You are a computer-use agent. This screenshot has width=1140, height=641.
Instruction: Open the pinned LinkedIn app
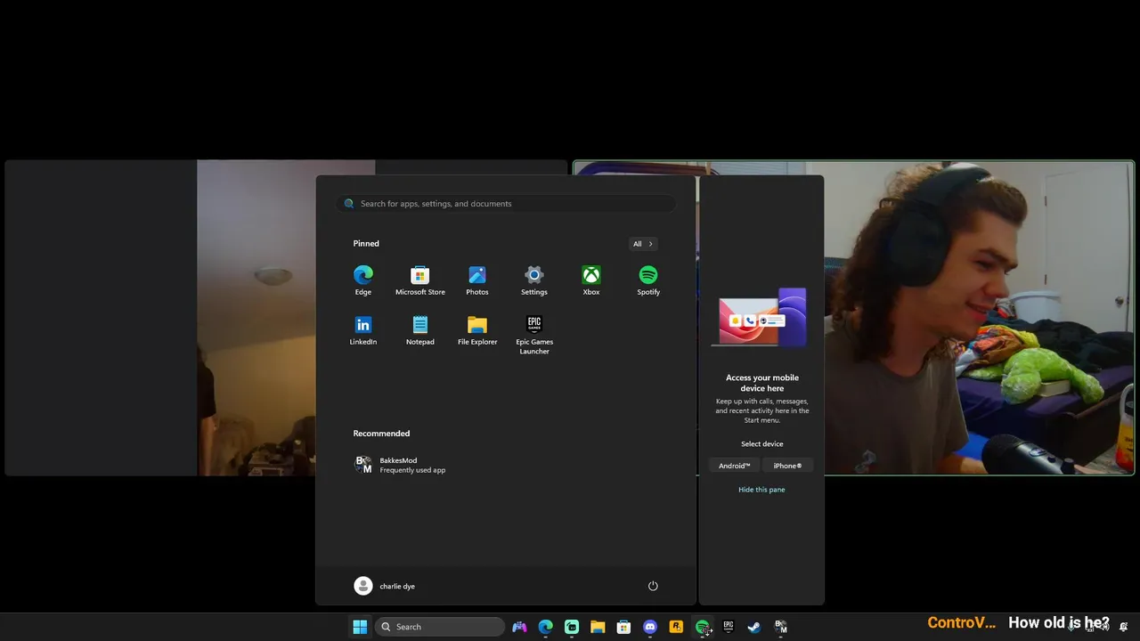(363, 330)
